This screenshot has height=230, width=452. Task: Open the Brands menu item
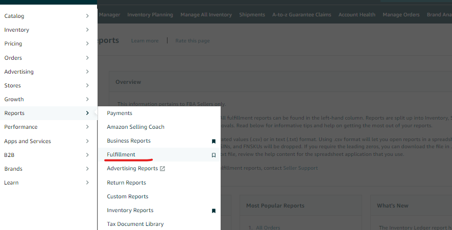point(49,169)
